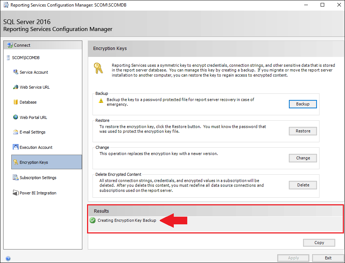Click the Restore button
This screenshot has height=263, width=345.
(303, 131)
